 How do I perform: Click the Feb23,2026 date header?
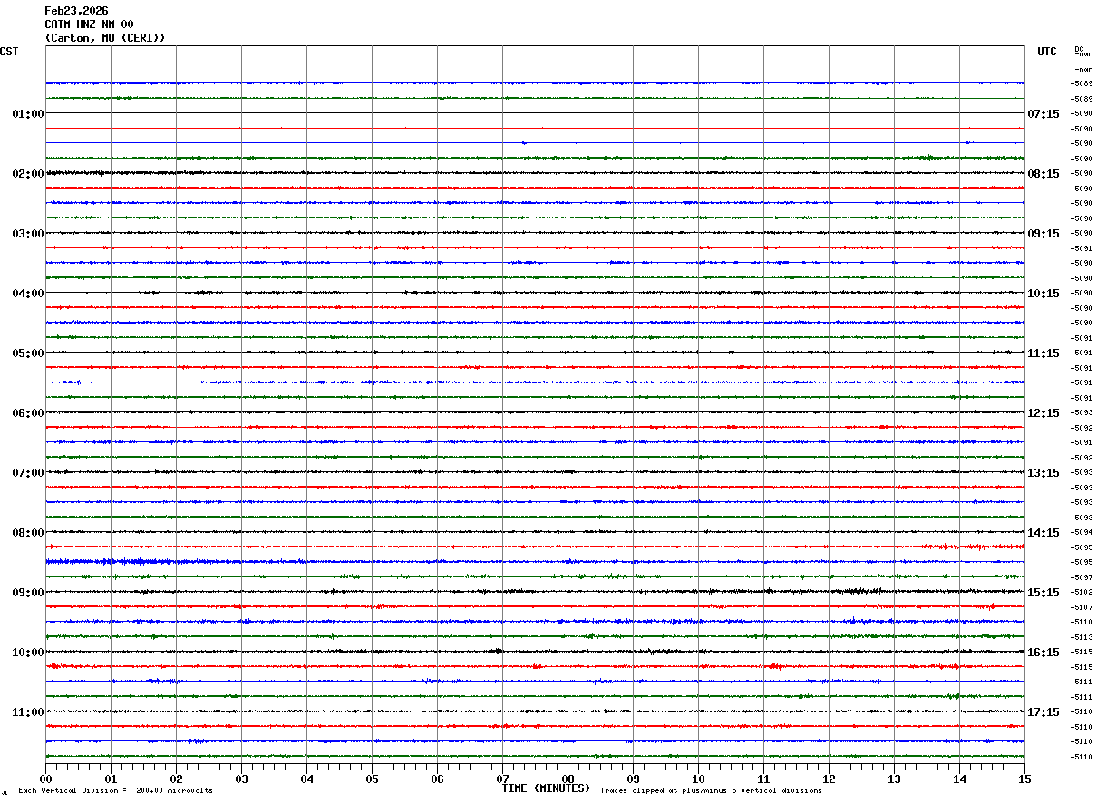(76, 11)
